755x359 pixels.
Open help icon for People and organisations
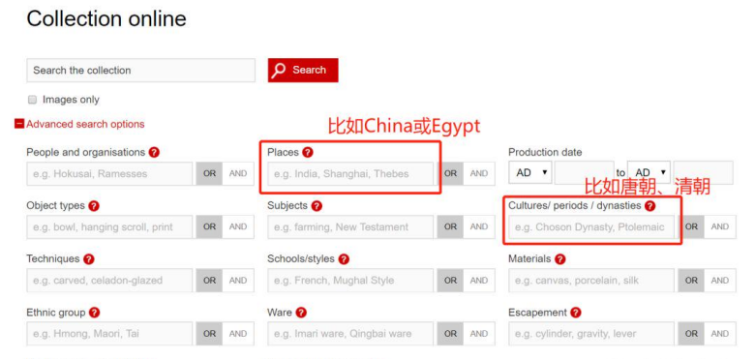tap(154, 153)
